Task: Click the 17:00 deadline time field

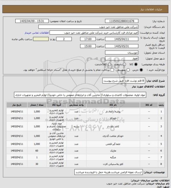Action: pos(88,39)
